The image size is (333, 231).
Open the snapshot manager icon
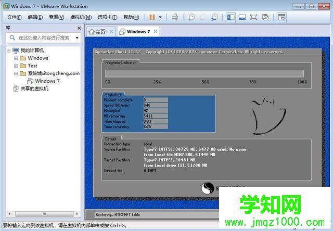(x=214, y=17)
